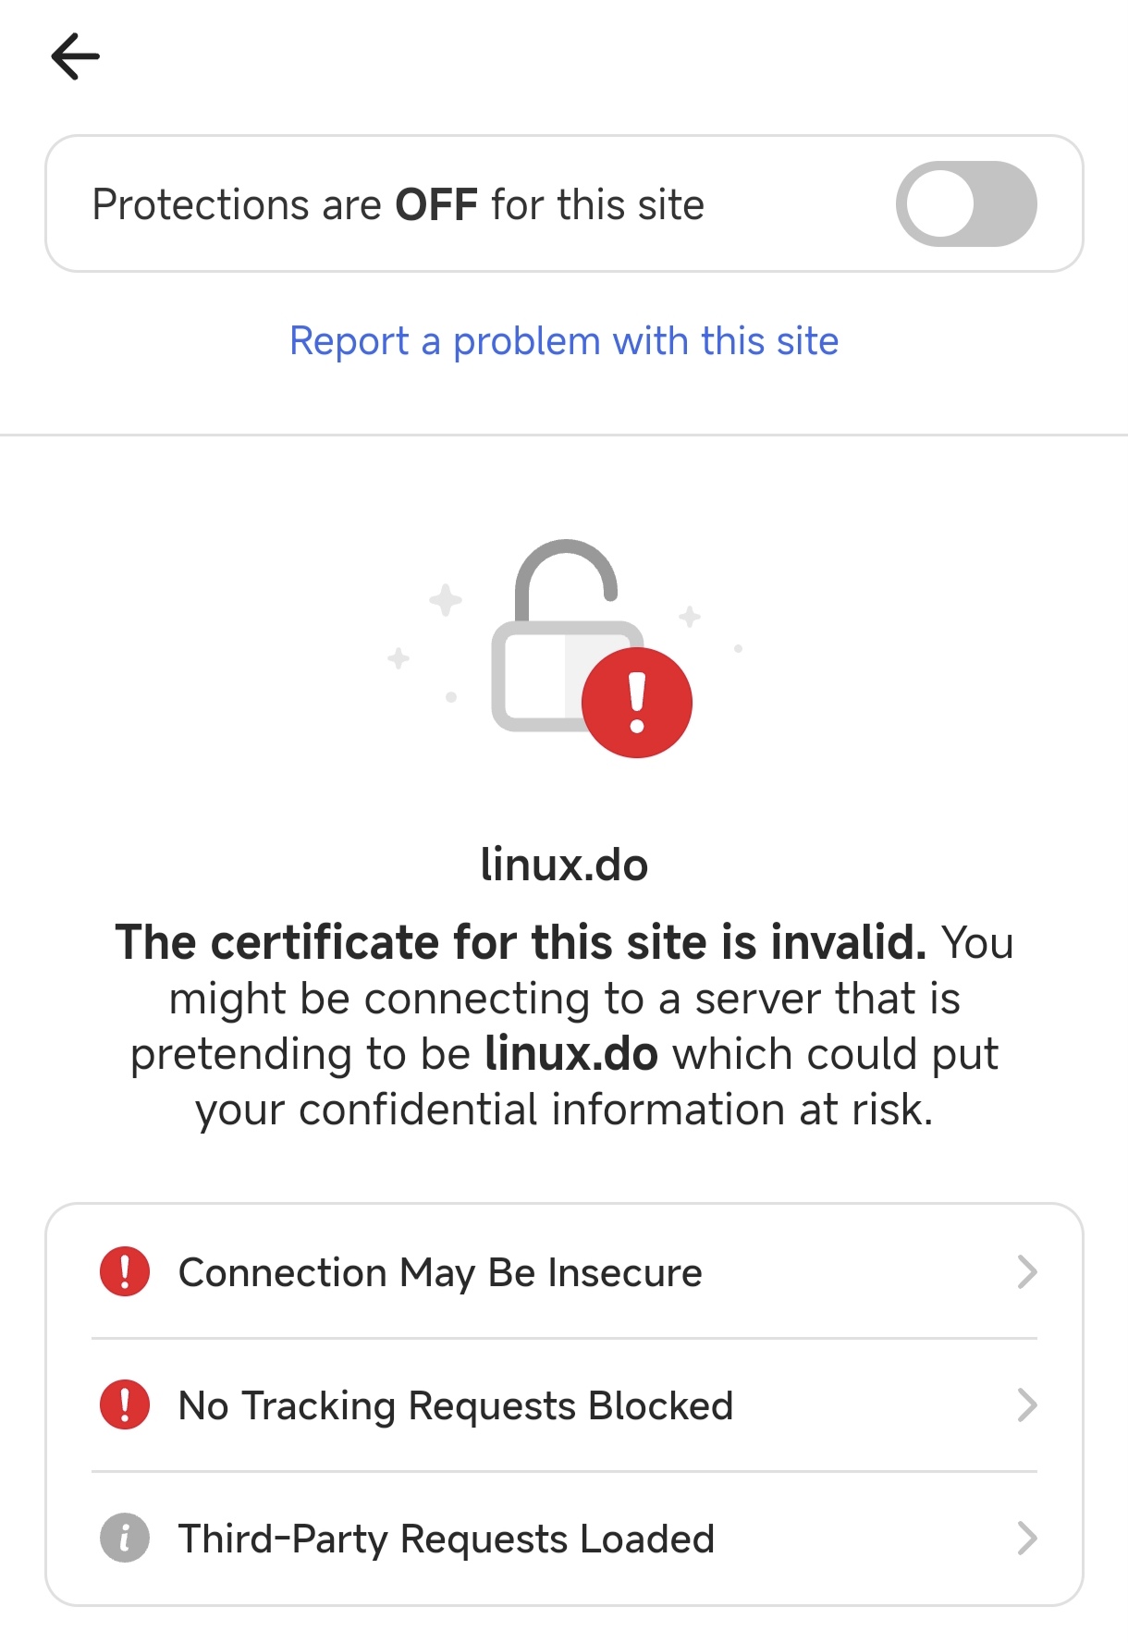
Task: Click red alert icon beside No Tracking Requests
Action: 125,1404
